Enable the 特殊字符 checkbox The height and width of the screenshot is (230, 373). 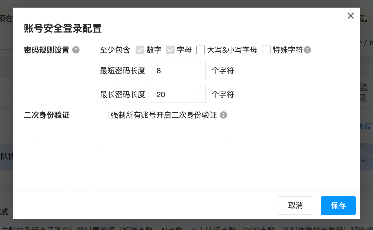click(266, 50)
